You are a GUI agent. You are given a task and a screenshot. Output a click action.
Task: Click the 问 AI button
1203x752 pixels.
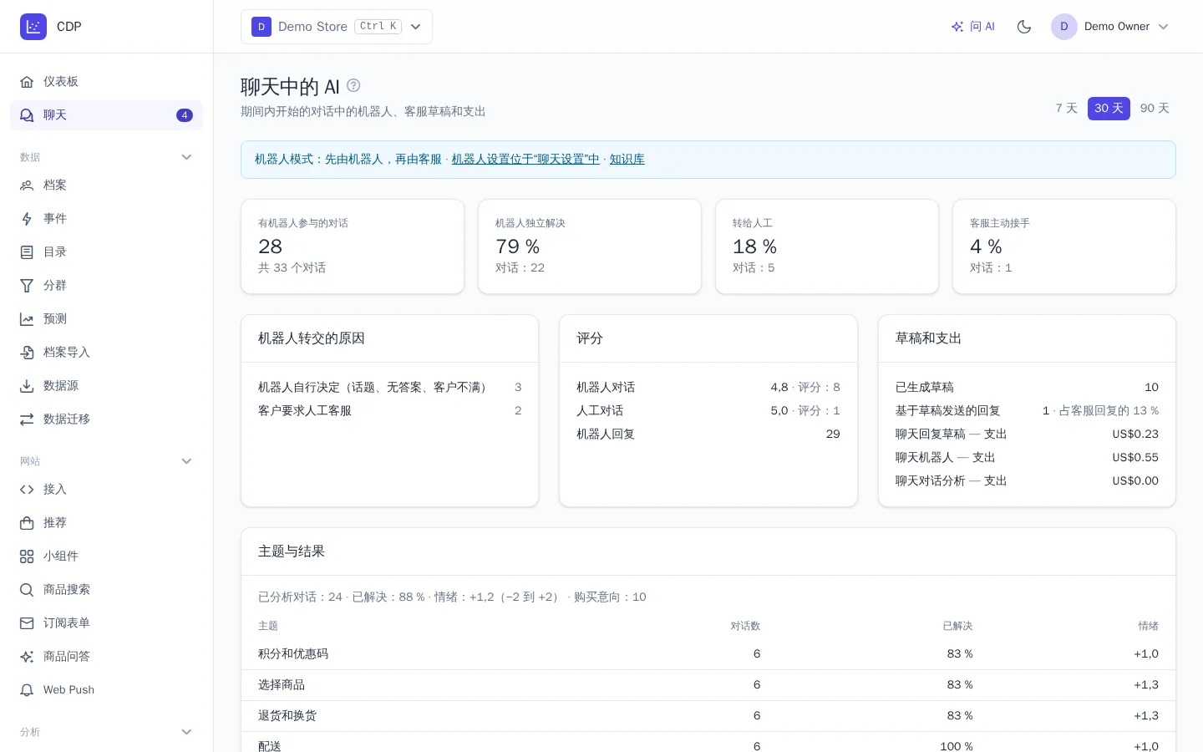coord(973,27)
